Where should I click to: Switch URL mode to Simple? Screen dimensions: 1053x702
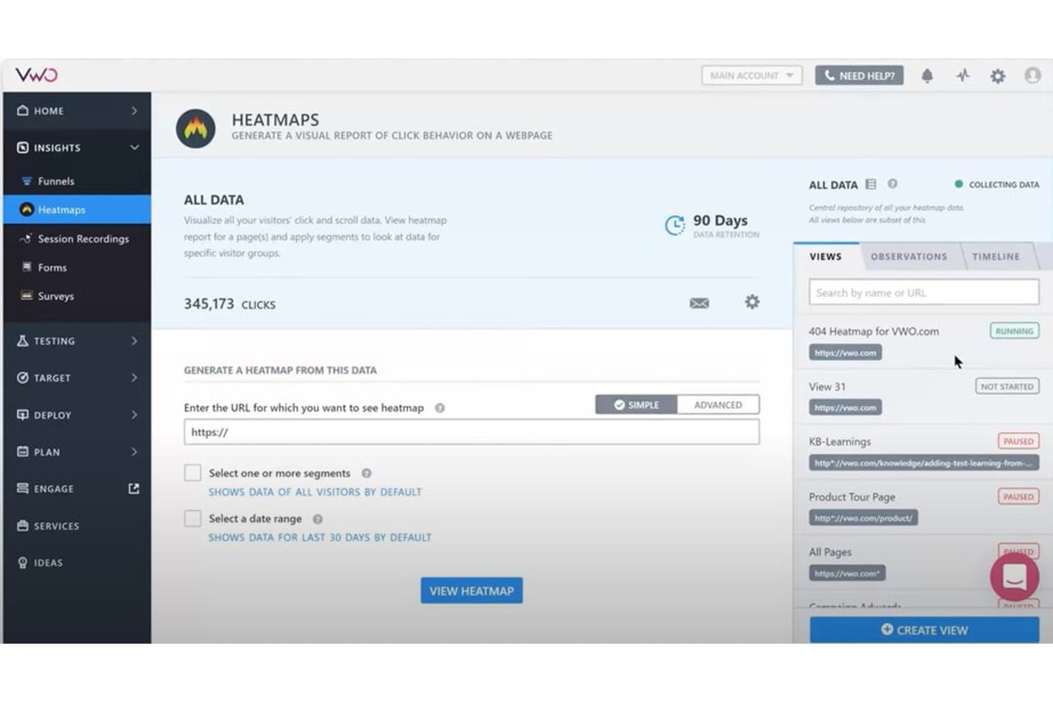point(636,405)
